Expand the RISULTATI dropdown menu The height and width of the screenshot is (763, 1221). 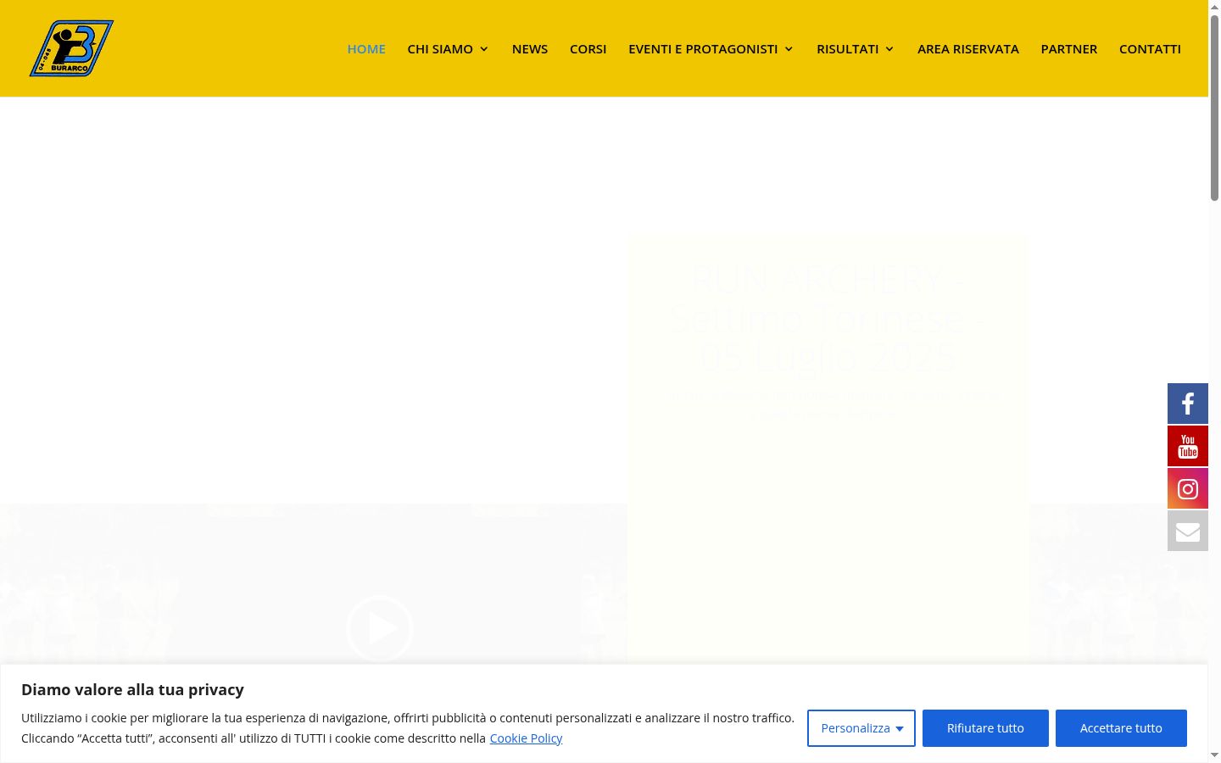click(855, 49)
